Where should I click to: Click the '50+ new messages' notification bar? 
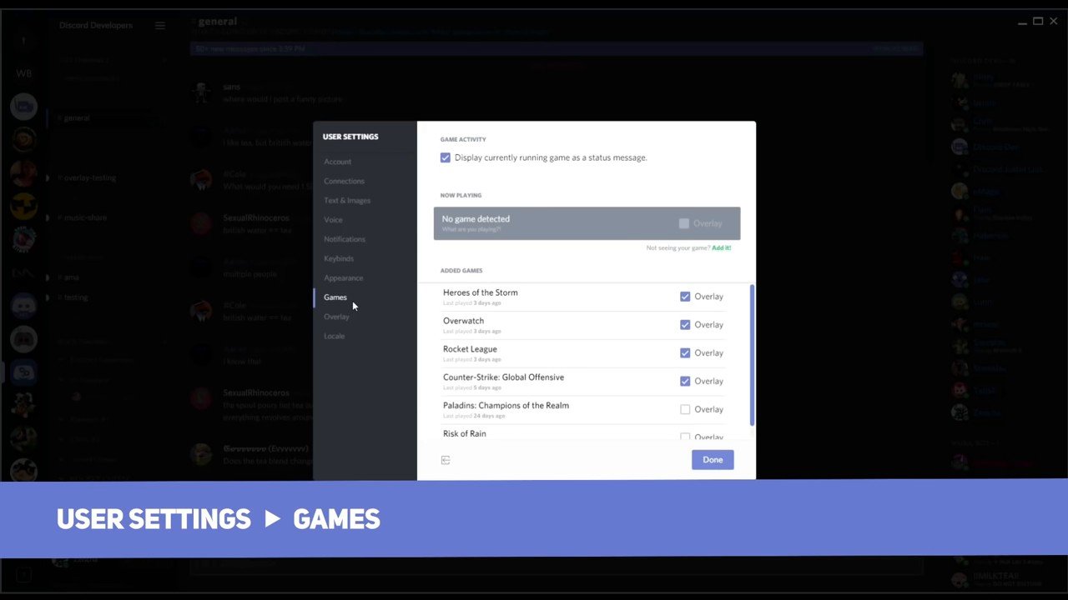point(557,49)
